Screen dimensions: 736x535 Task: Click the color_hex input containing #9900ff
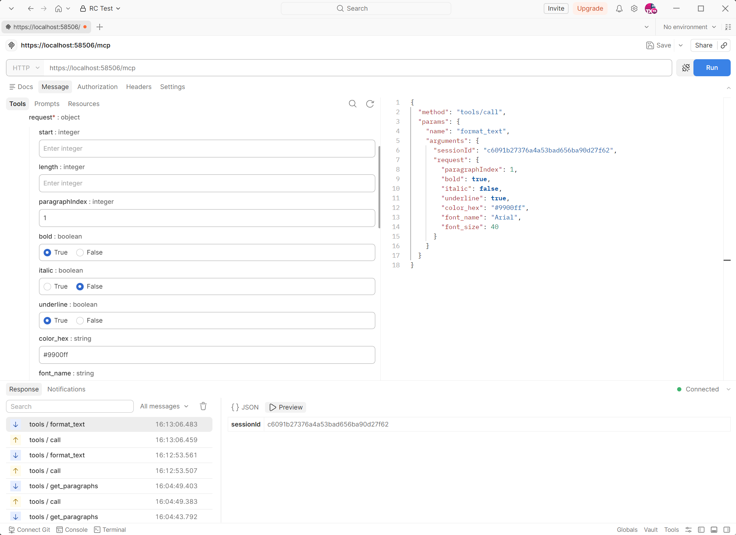pyautogui.click(x=207, y=355)
